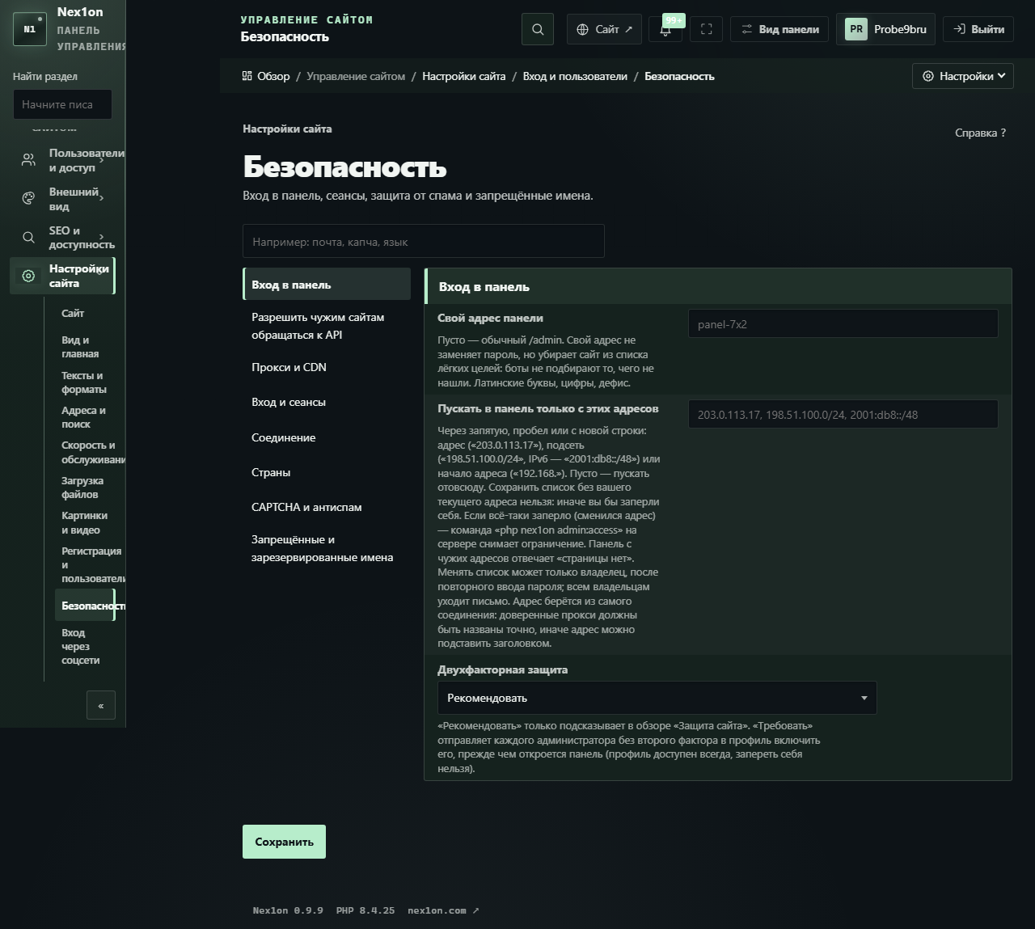Switch to Прокси и CDN tab
Image resolution: width=1035 pixels, height=929 pixels.
point(327,367)
